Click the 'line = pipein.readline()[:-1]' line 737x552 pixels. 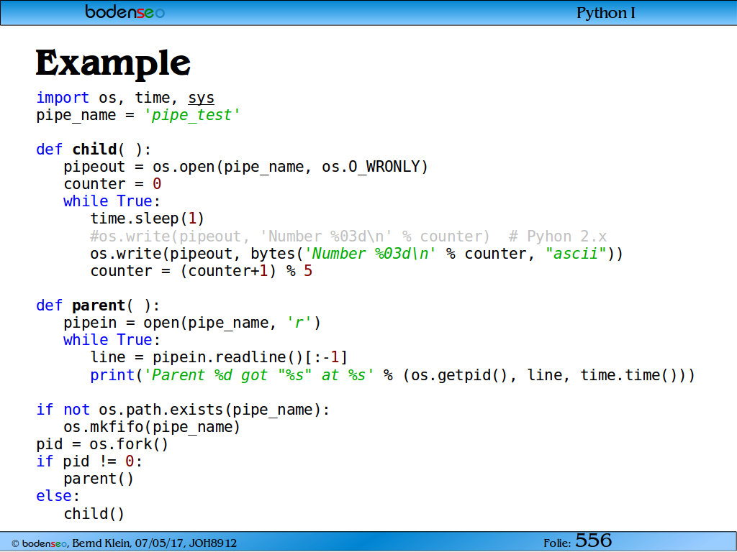[219, 357]
